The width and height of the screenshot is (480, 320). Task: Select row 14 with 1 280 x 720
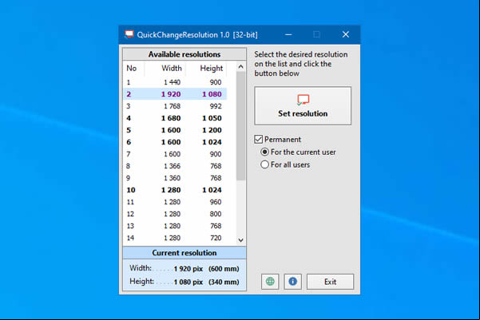(x=175, y=238)
